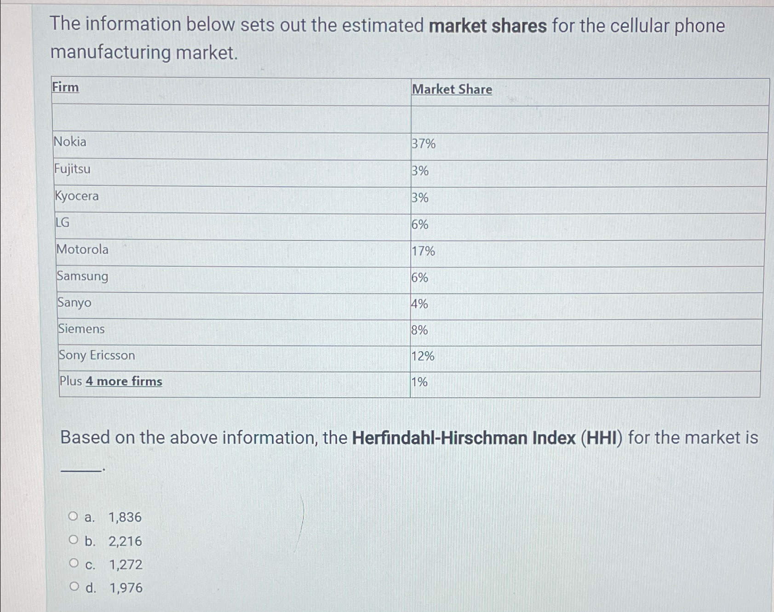This screenshot has height=612, width=774.
Task: Select the Motorola row in the table
Action: pyautogui.click(x=184, y=250)
